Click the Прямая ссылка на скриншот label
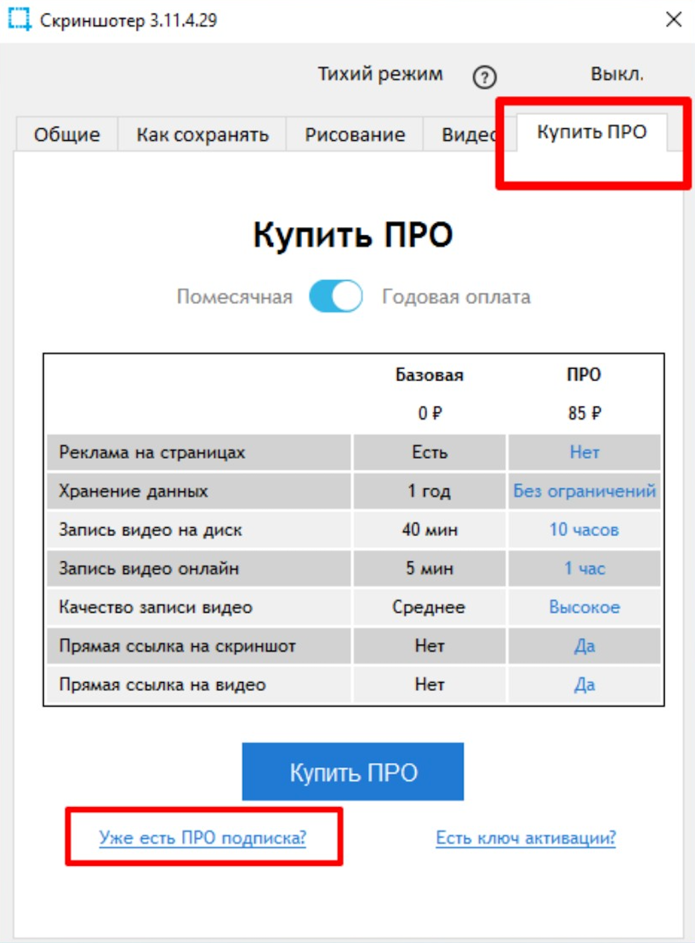The height and width of the screenshot is (943, 695). coord(177,646)
